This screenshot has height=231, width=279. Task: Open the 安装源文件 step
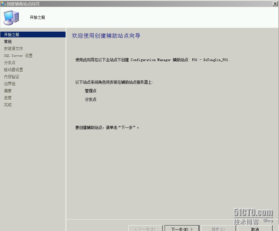coord(13,49)
